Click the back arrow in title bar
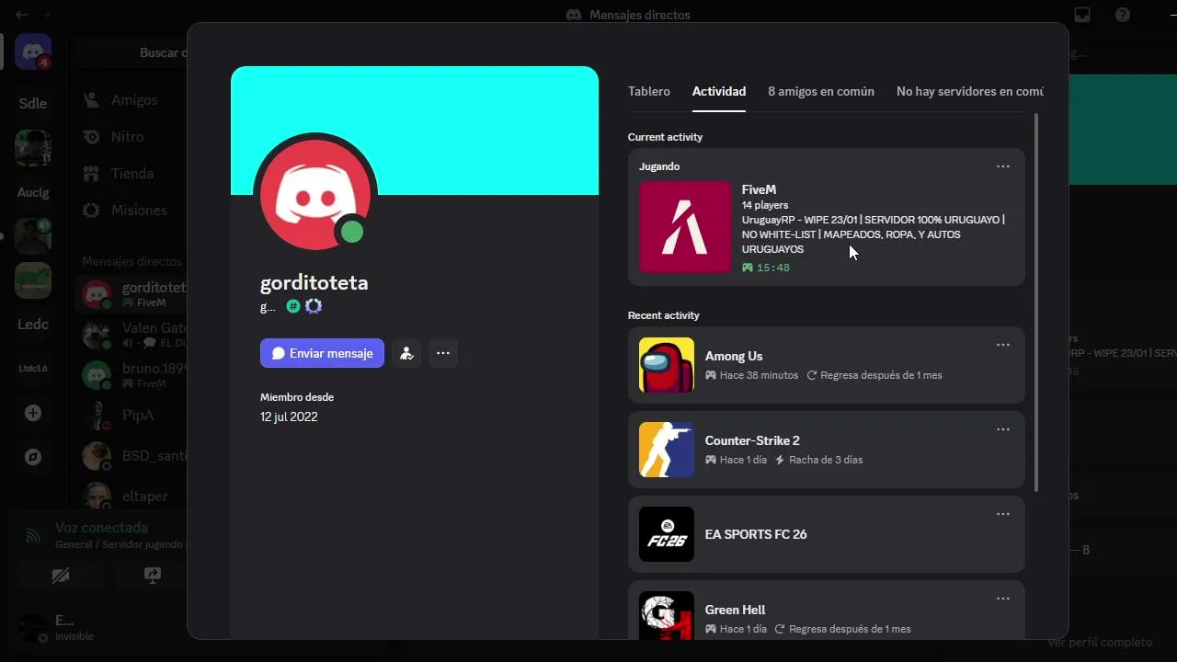Screen dimensions: 1177x662 [x=21, y=15]
